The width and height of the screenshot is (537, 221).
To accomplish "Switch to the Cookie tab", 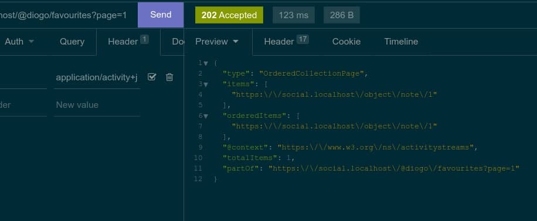I will tap(346, 42).
